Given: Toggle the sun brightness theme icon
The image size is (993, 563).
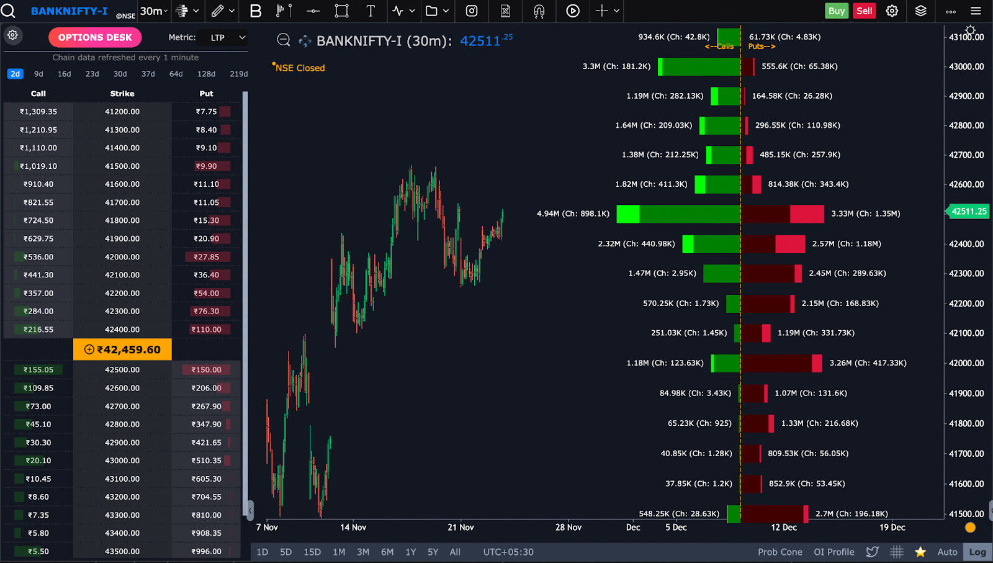Looking at the screenshot, I should click(971, 30).
